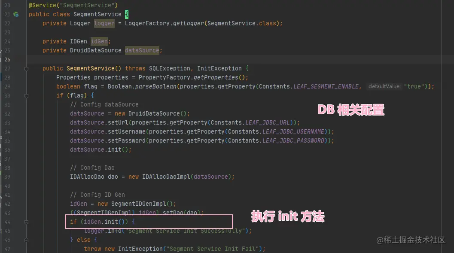Click the Spring bean gutter icon on line 21
Image resolution: width=454 pixels, height=253 pixels.
[x=16, y=14]
